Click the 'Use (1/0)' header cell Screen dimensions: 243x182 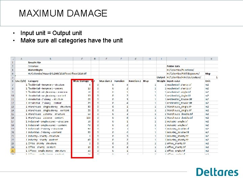21,81
